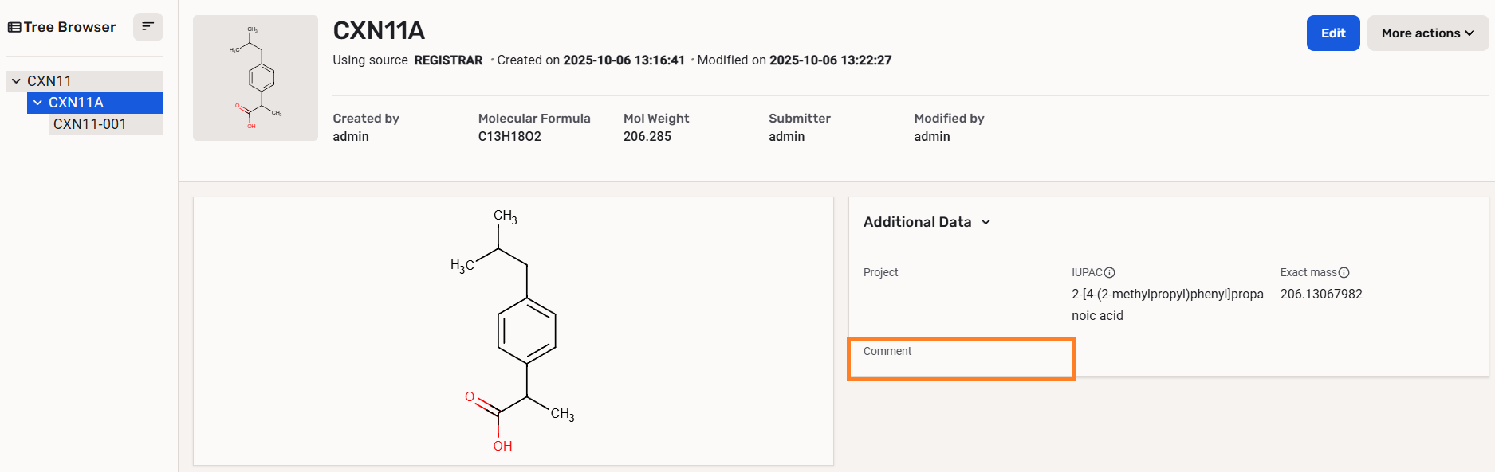Click the REGISTRAR source label

(448, 60)
